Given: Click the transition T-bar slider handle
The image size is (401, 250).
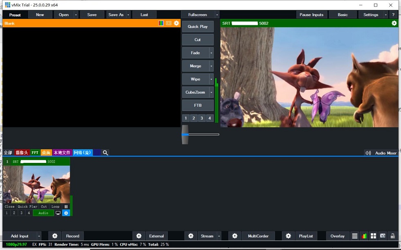Looking at the screenshot, I should [x=185, y=135].
